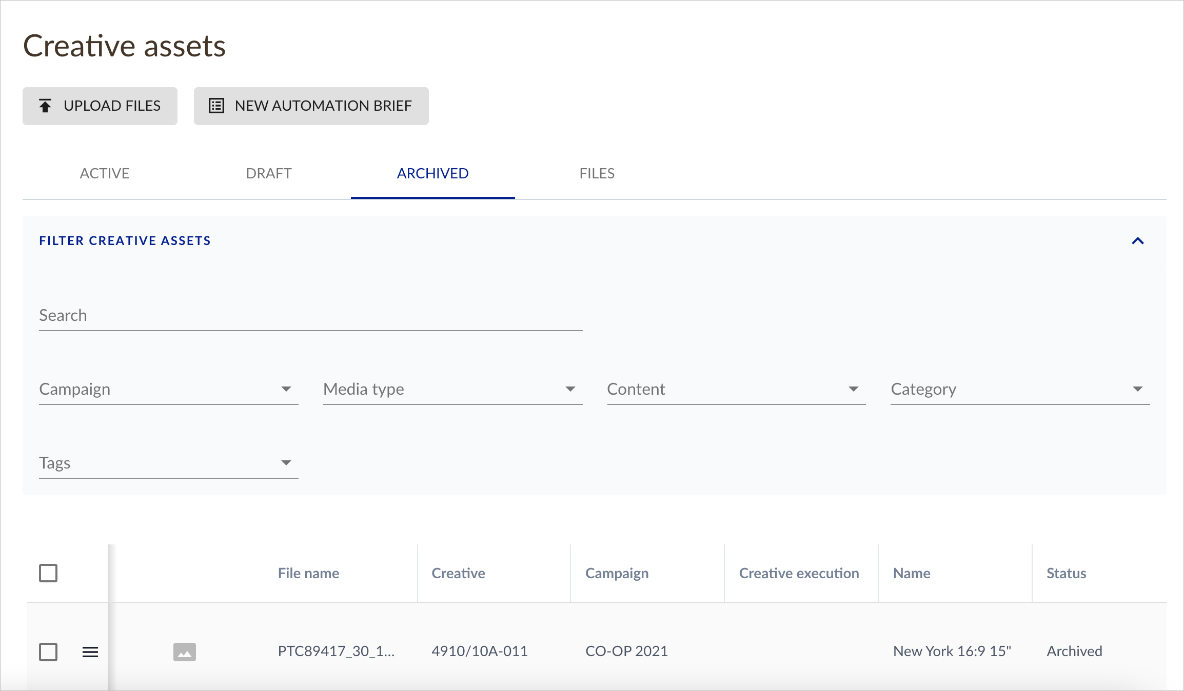This screenshot has height=691, width=1184.
Task: Click the Campaign column header in table
Action: [617, 573]
